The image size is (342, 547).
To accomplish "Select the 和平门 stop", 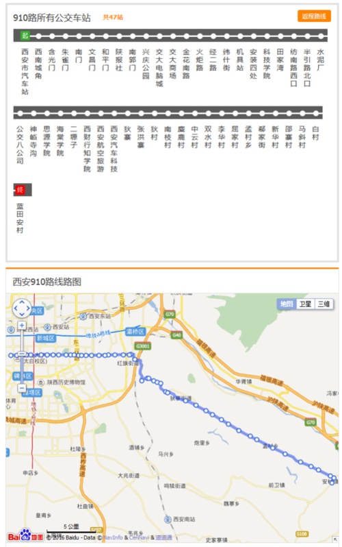I will tap(105, 60).
